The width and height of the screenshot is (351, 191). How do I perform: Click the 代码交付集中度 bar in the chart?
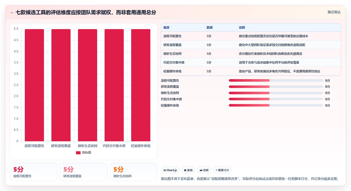[114, 85]
